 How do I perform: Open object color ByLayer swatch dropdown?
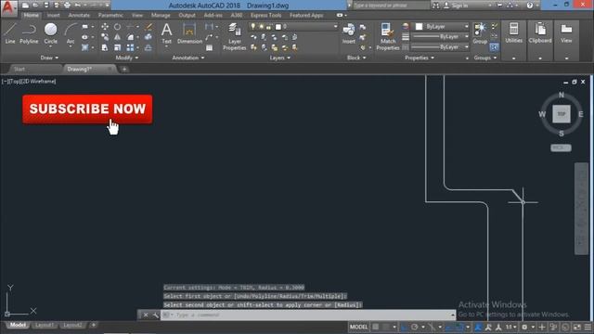coord(441,27)
